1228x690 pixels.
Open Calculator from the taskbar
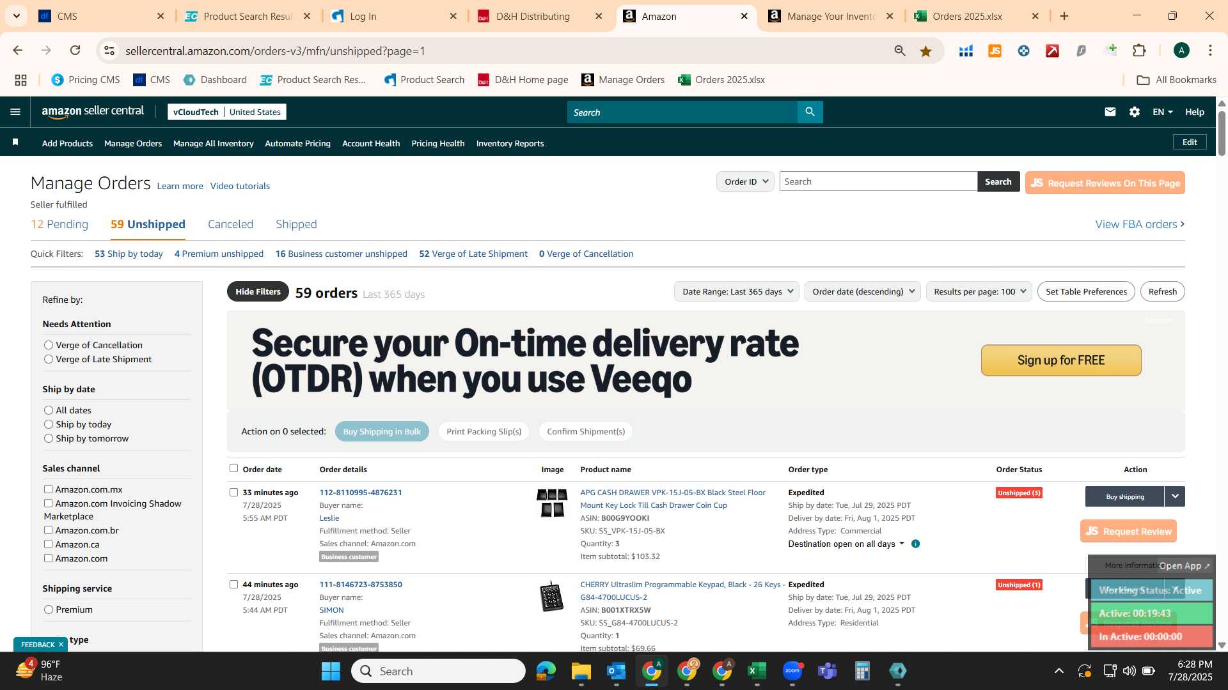[x=862, y=671]
